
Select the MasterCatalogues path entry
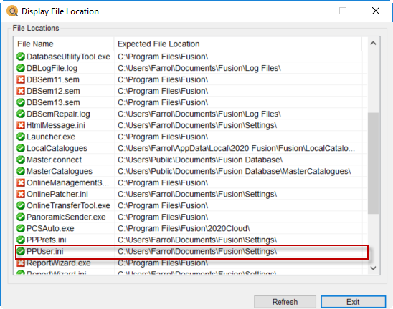(x=234, y=171)
